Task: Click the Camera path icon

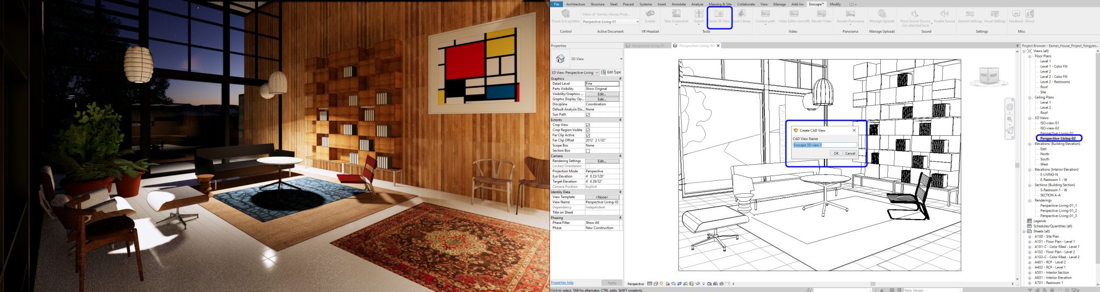Action: click(x=765, y=13)
